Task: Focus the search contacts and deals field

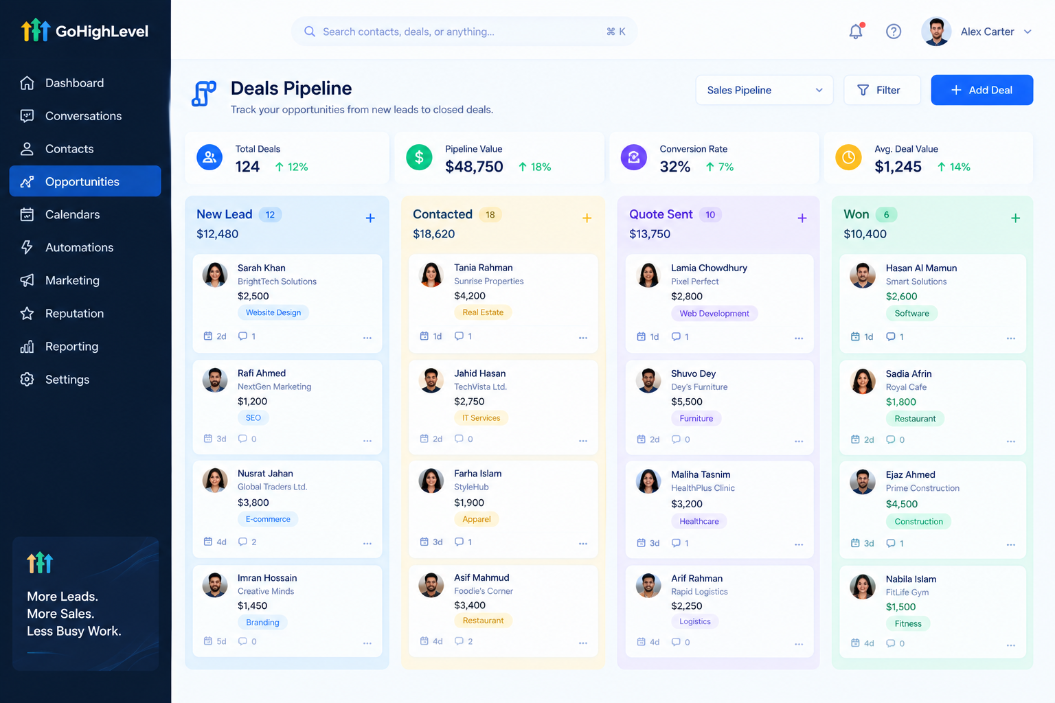Action: coord(464,32)
